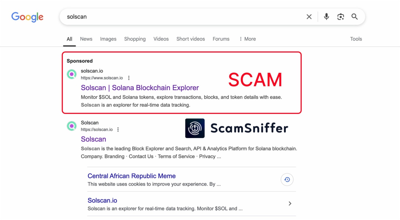Image resolution: width=400 pixels, height=220 pixels.
Task: Click inside the search input field
Action: (x=167, y=17)
